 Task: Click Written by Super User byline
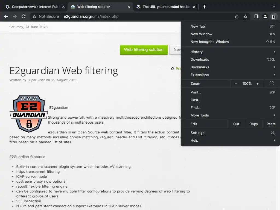(x=43, y=80)
